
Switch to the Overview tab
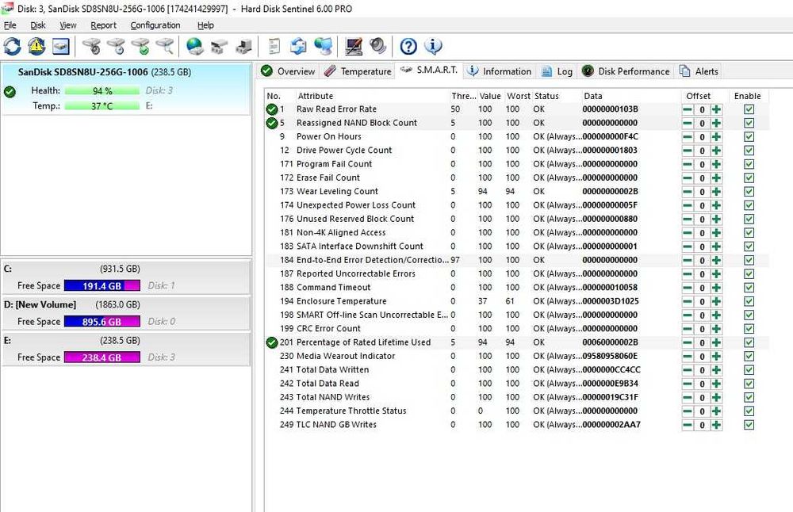(x=289, y=71)
